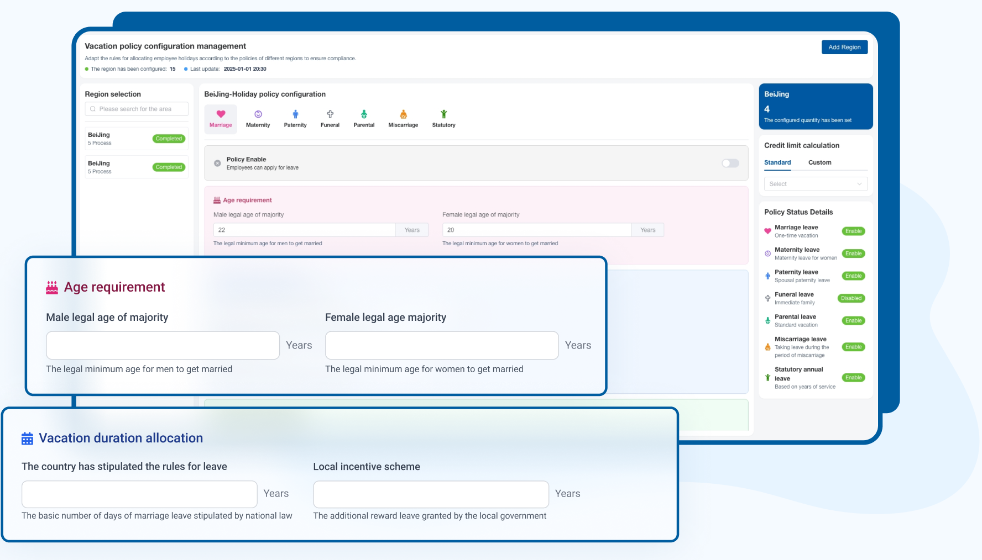Focus the Local incentive scheme input field

(431, 494)
